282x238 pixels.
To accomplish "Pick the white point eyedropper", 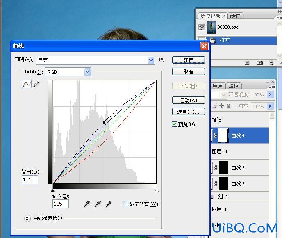I will (109, 204).
